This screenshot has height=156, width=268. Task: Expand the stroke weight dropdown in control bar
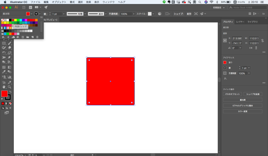pyautogui.click(x=64, y=14)
